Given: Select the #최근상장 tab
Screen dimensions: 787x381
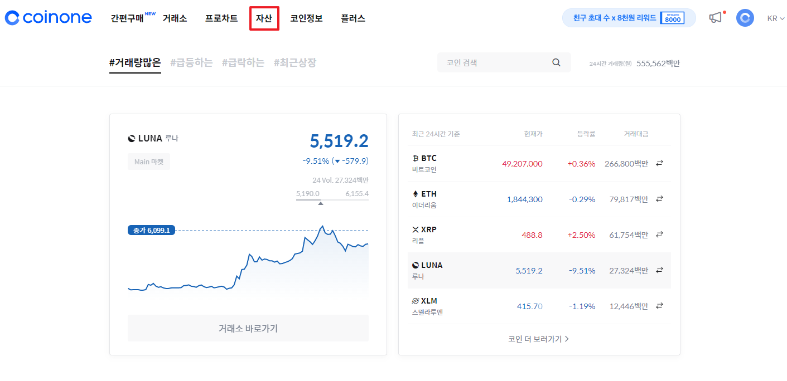Looking at the screenshot, I should point(295,63).
